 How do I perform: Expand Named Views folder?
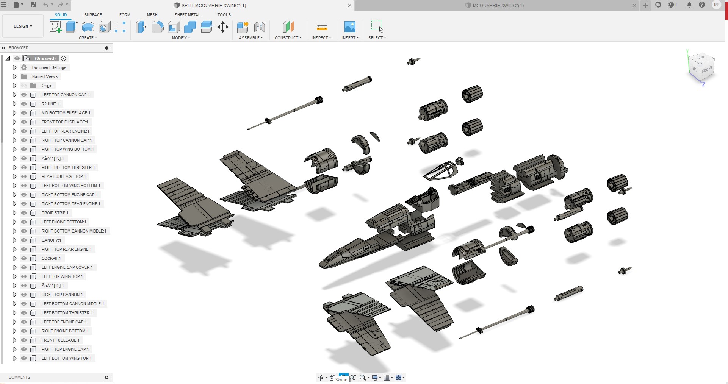(x=14, y=76)
